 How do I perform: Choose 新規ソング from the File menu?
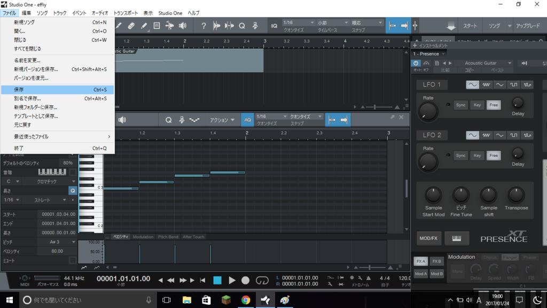pyautogui.click(x=57, y=22)
